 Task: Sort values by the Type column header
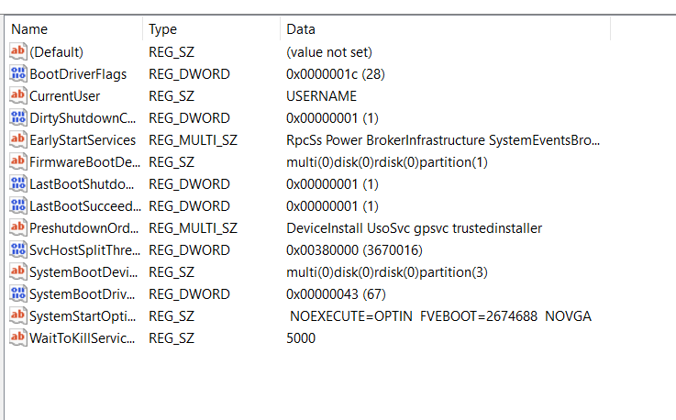click(211, 29)
